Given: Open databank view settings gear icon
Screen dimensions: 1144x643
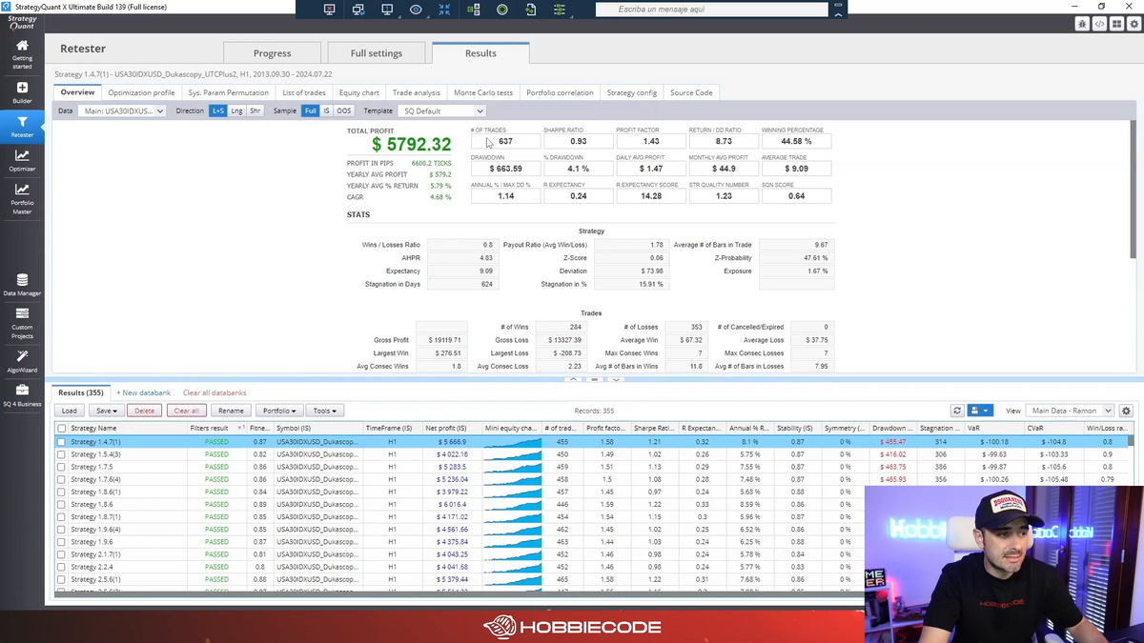Looking at the screenshot, I should click(x=1126, y=411).
